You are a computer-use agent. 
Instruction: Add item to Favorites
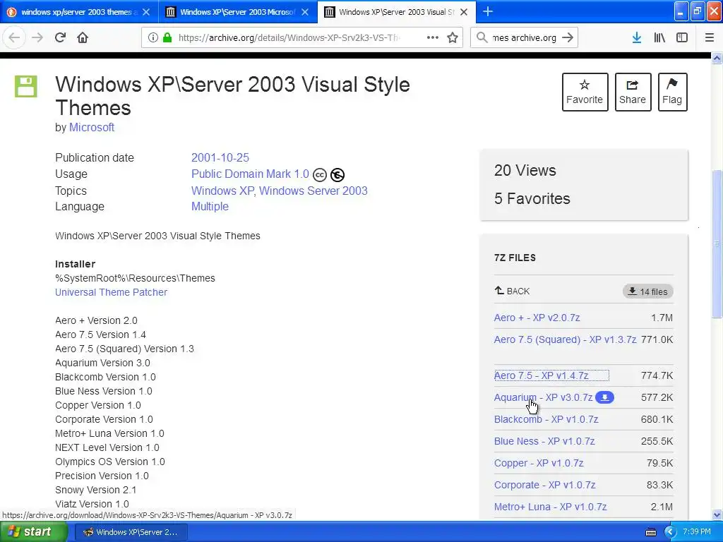585,92
